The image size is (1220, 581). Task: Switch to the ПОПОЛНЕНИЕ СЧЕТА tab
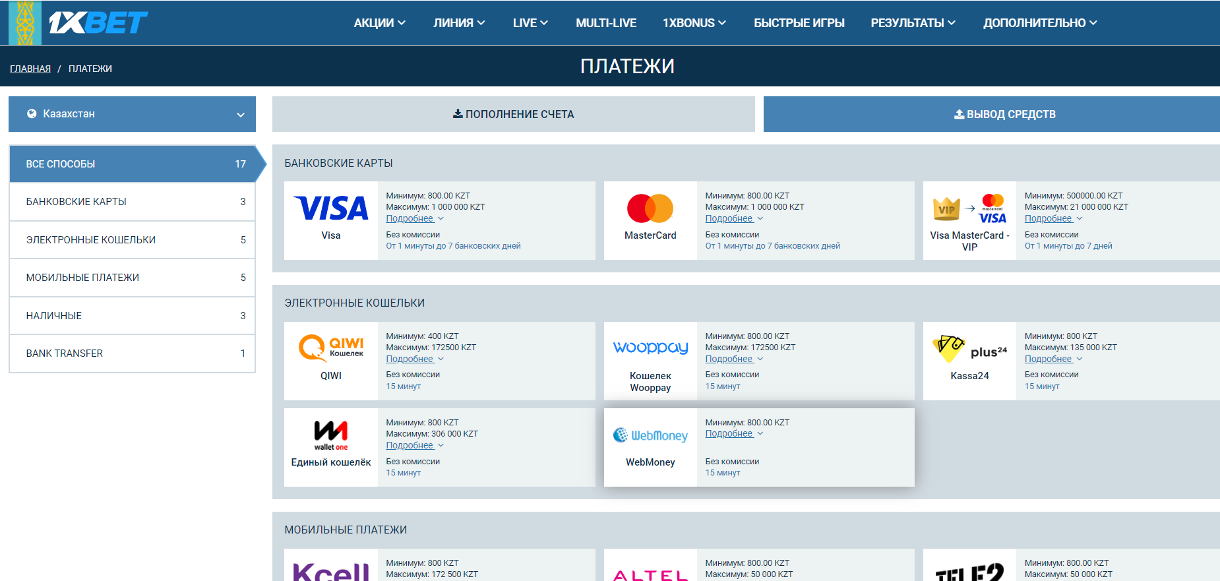click(514, 114)
